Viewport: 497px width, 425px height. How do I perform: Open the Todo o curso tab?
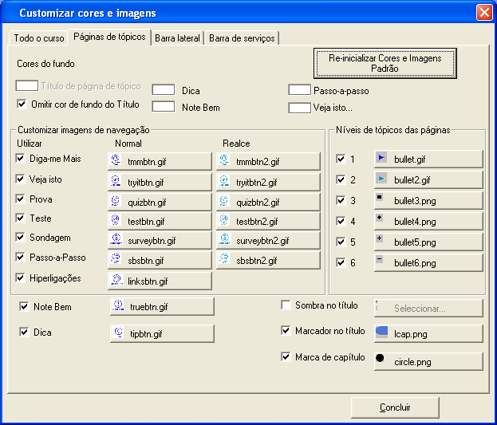point(38,37)
